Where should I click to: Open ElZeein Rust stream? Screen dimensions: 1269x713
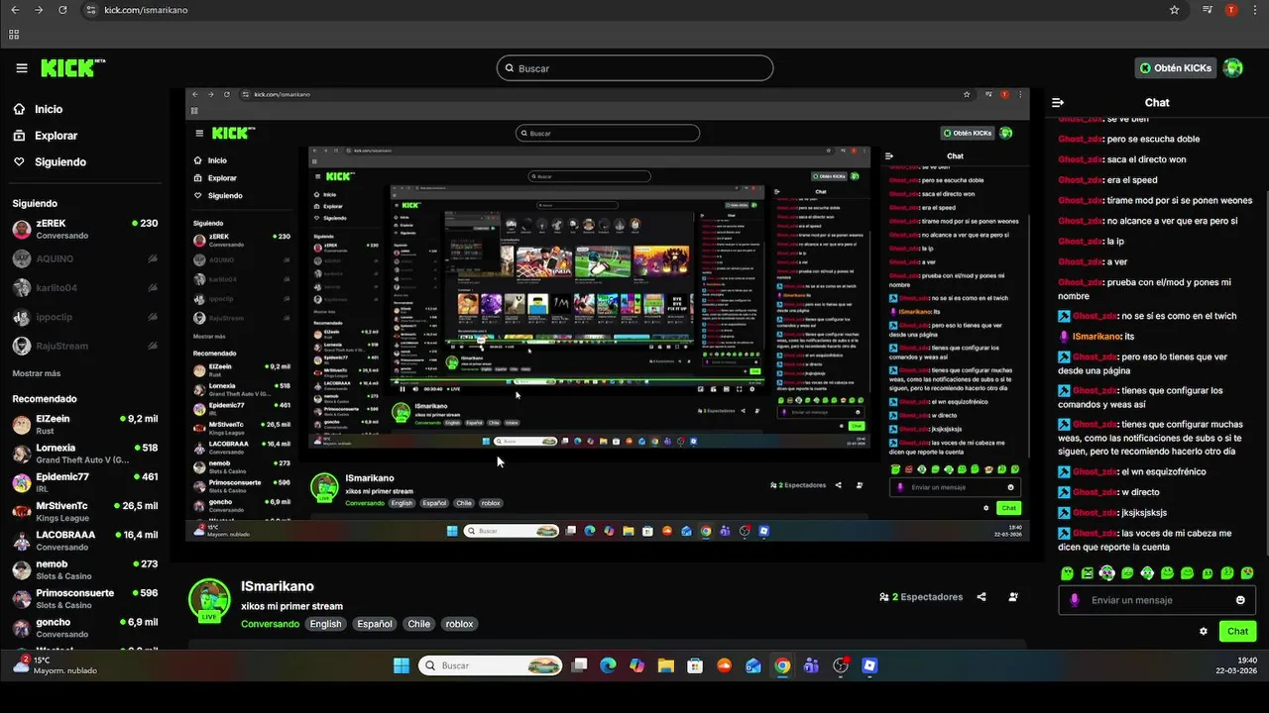coord(84,425)
